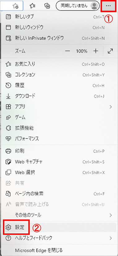Viewport: 118px width, 256px height.
Task: Expand the アプリ submenu arrow
Action: tap(111, 107)
